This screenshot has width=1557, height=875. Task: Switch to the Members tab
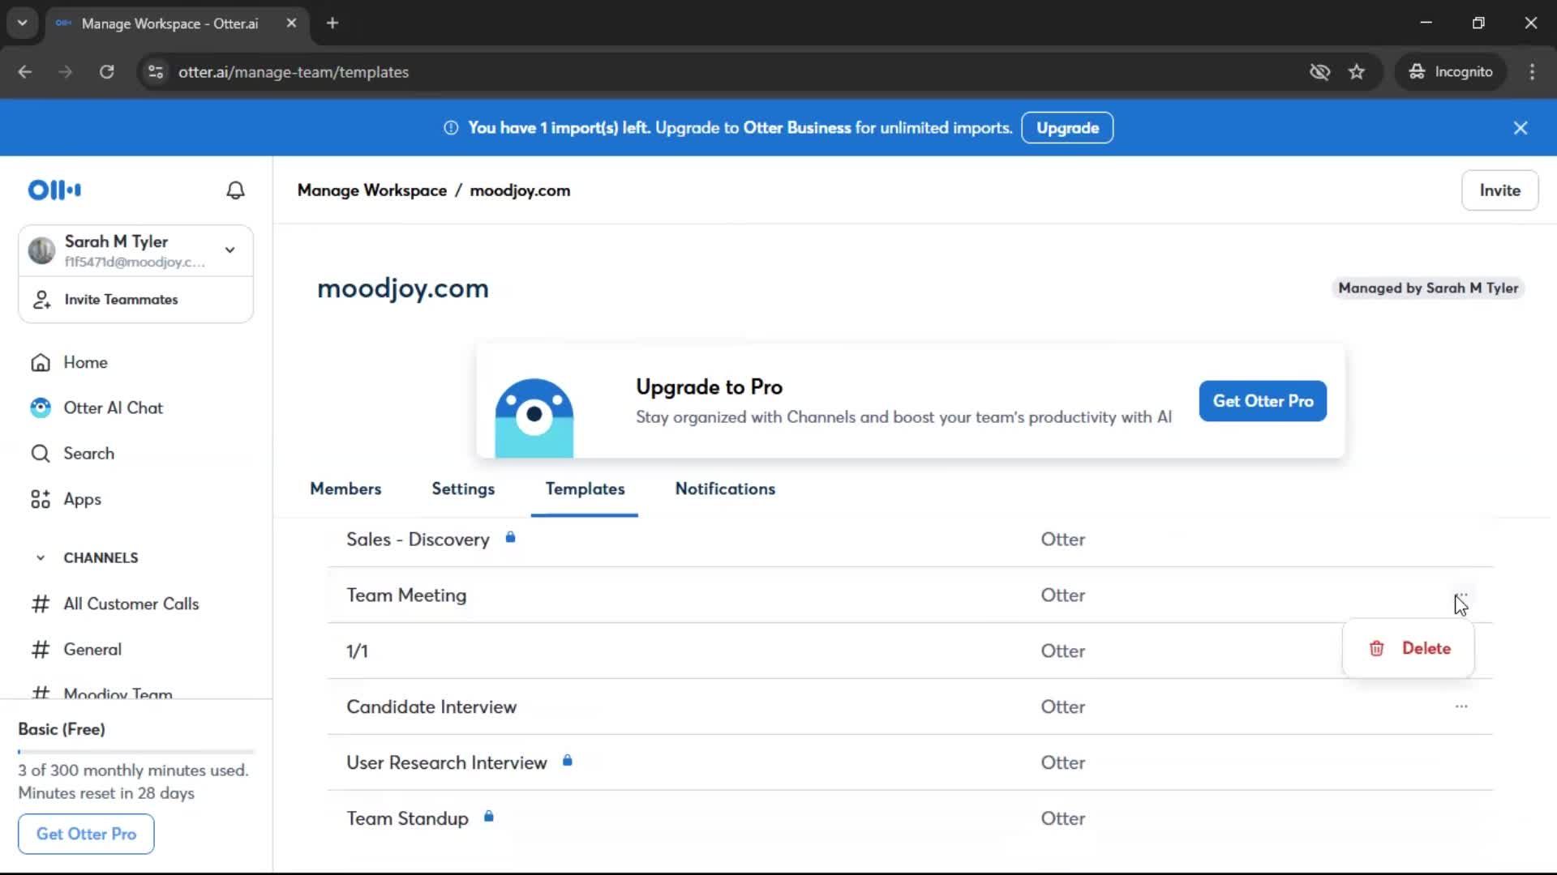[345, 489]
